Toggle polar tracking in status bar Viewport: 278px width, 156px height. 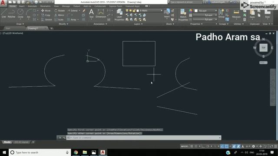(208, 146)
